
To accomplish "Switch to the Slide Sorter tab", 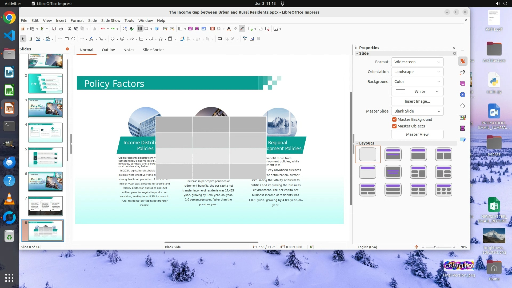I will pyautogui.click(x=153, y=50).
